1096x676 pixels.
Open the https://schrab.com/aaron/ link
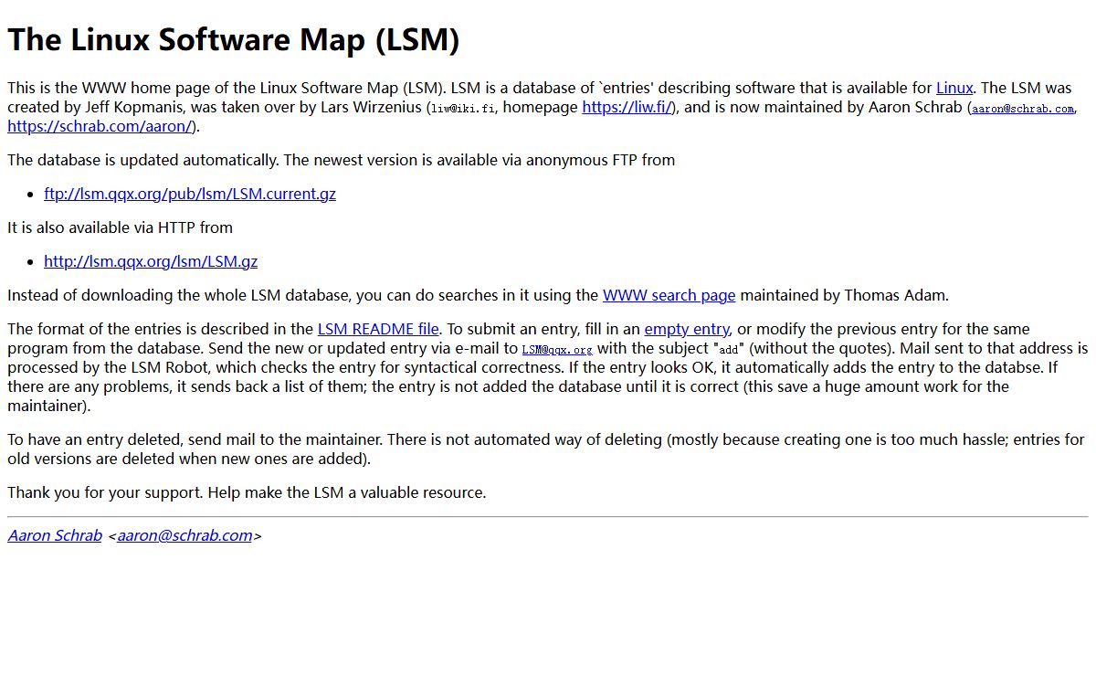[x=99, y=126]
